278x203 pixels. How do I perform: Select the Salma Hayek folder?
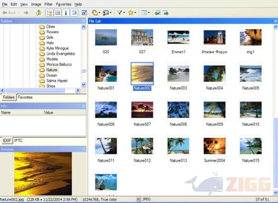[57, 81]
